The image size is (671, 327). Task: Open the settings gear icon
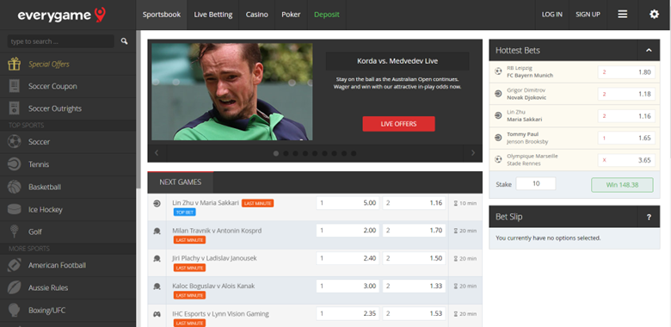tap(655, 15)
